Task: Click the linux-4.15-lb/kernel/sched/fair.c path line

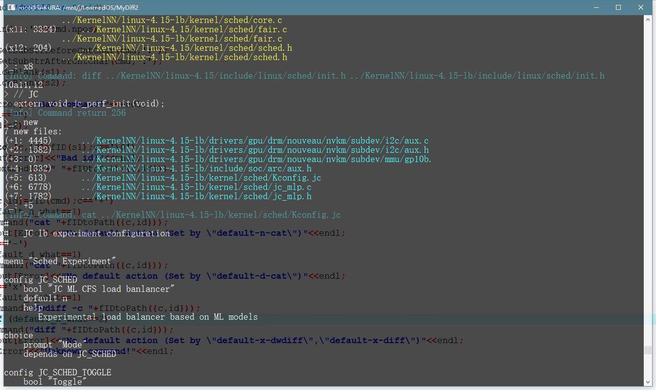Action: click(x=172, y=39)
